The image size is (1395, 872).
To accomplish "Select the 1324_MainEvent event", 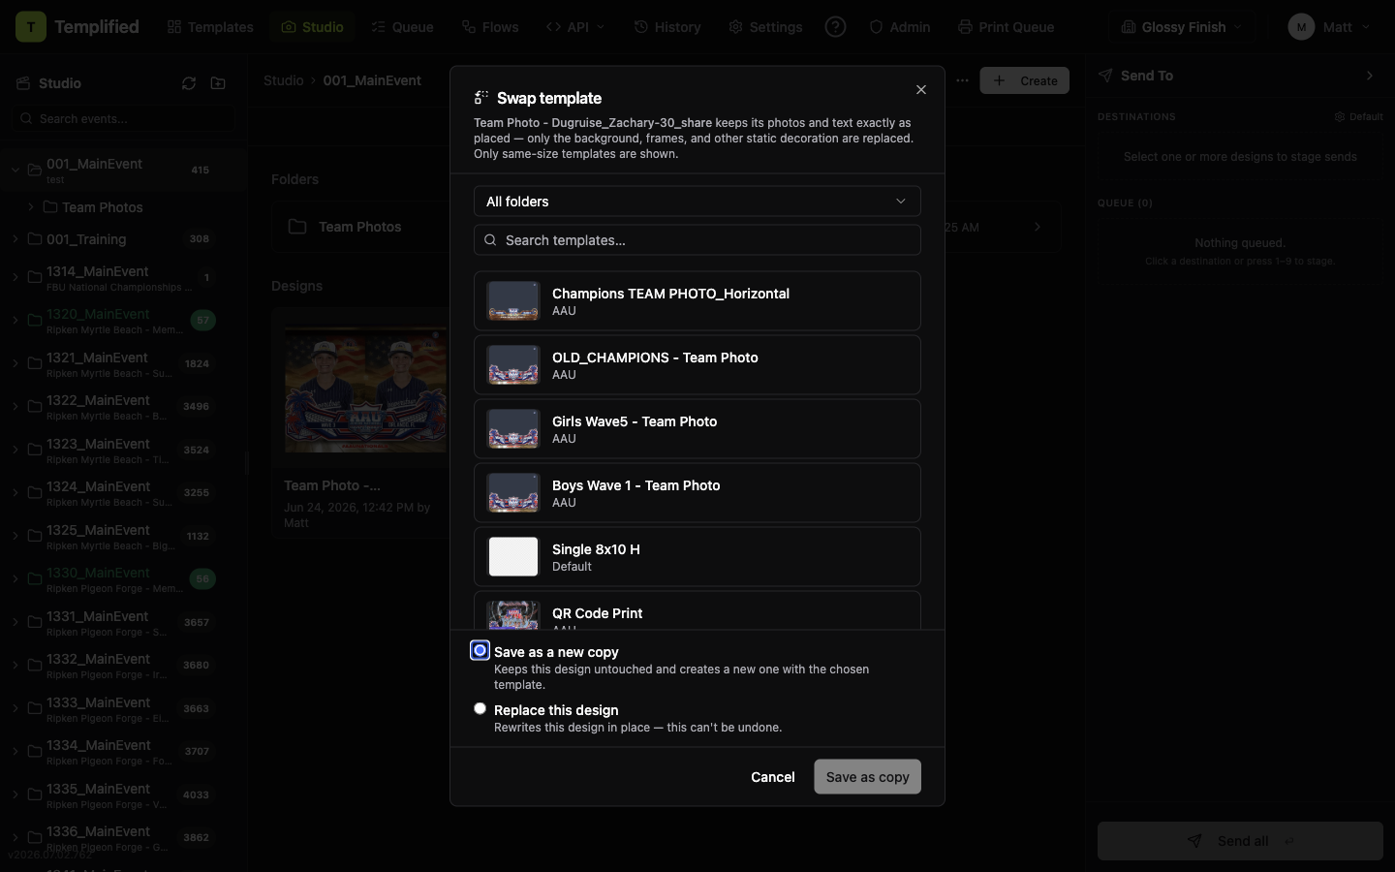I will 123,492.
